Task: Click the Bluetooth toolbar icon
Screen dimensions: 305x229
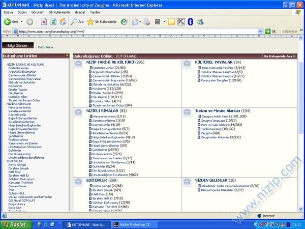Action: point(191,22)
